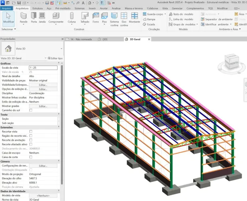This screenshot has height=201, width=247.
Task: Collapse the Gráficos properties section
Action: click(59, 63)
